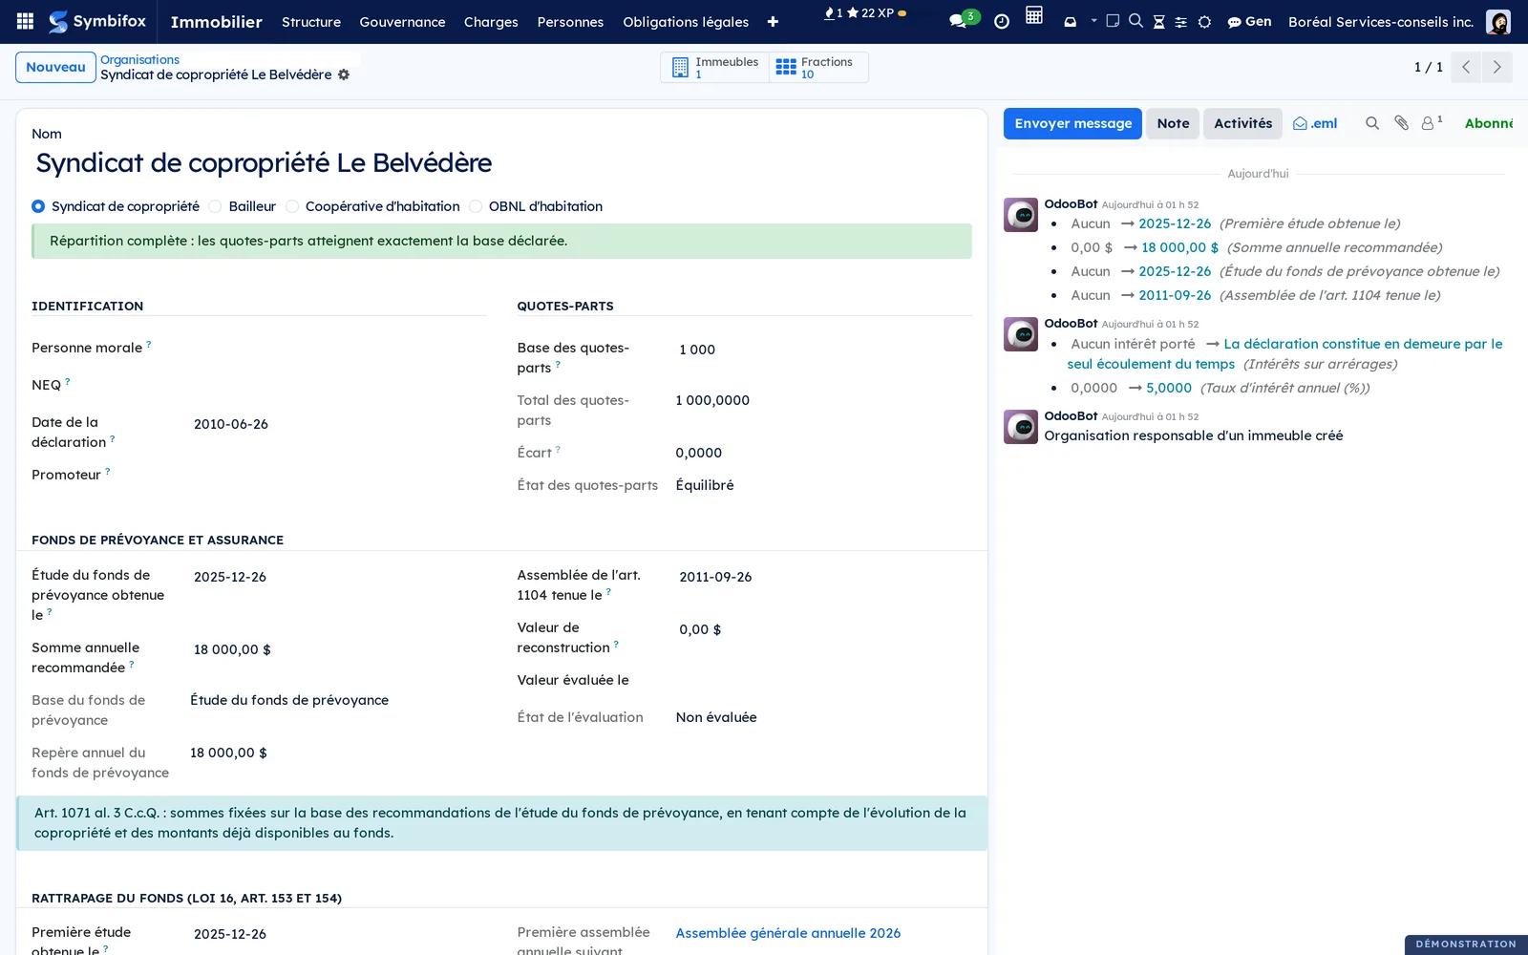1528x955 pixels.
Task: Open the Assemblée art. 1104 date 2011-09-26
Action: coord(823,577)
